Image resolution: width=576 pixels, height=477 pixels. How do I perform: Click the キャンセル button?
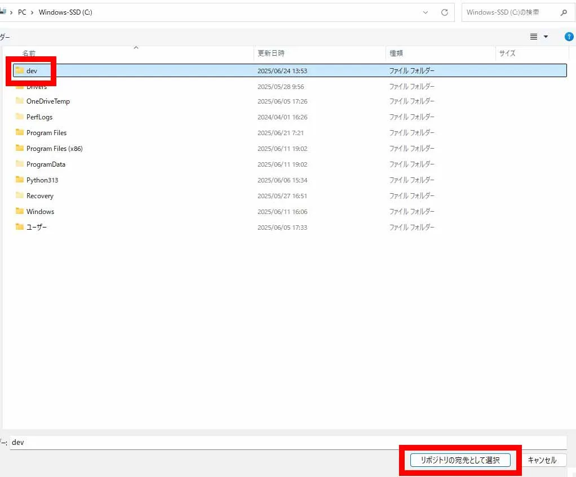[x=542, y=460]
